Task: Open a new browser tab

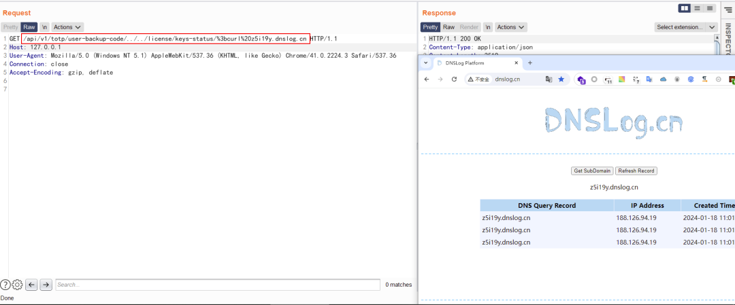Action: coord(530,62)
